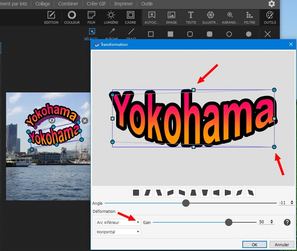Apply the narrow-left trapezoid preset
297x251 pixels.
click(x=216, y=193)
